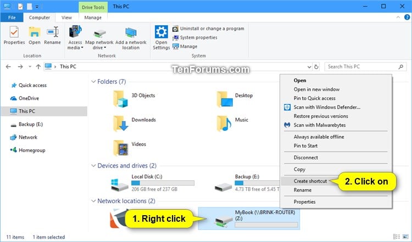The height and width of the screenshot is (242, 412).
Task: Select OneDrive in the navigation pane
Action: click(x=29, y=98)
